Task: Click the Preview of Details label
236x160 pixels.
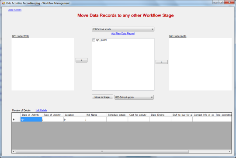Action: [x=21, y=110]
